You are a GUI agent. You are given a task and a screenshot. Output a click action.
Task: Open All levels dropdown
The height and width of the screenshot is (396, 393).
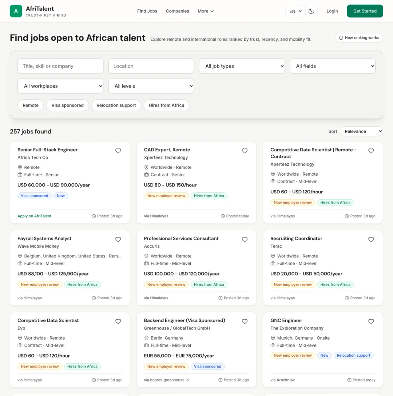click(151, 86)
